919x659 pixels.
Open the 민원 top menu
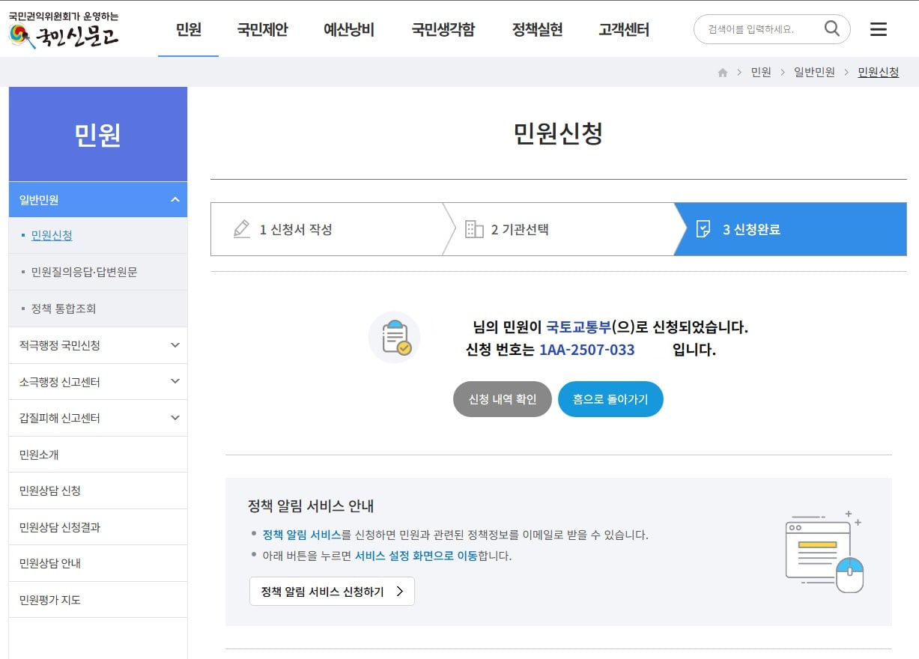click(188, 29)
